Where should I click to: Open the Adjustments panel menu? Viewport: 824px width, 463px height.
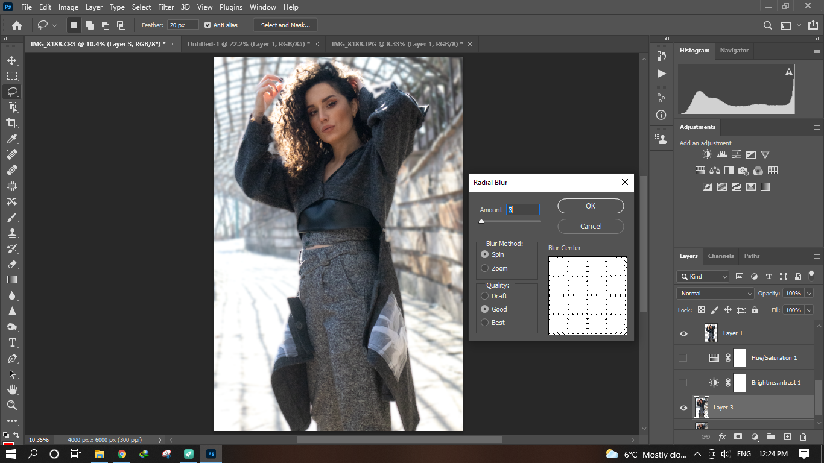pos(817,127)
